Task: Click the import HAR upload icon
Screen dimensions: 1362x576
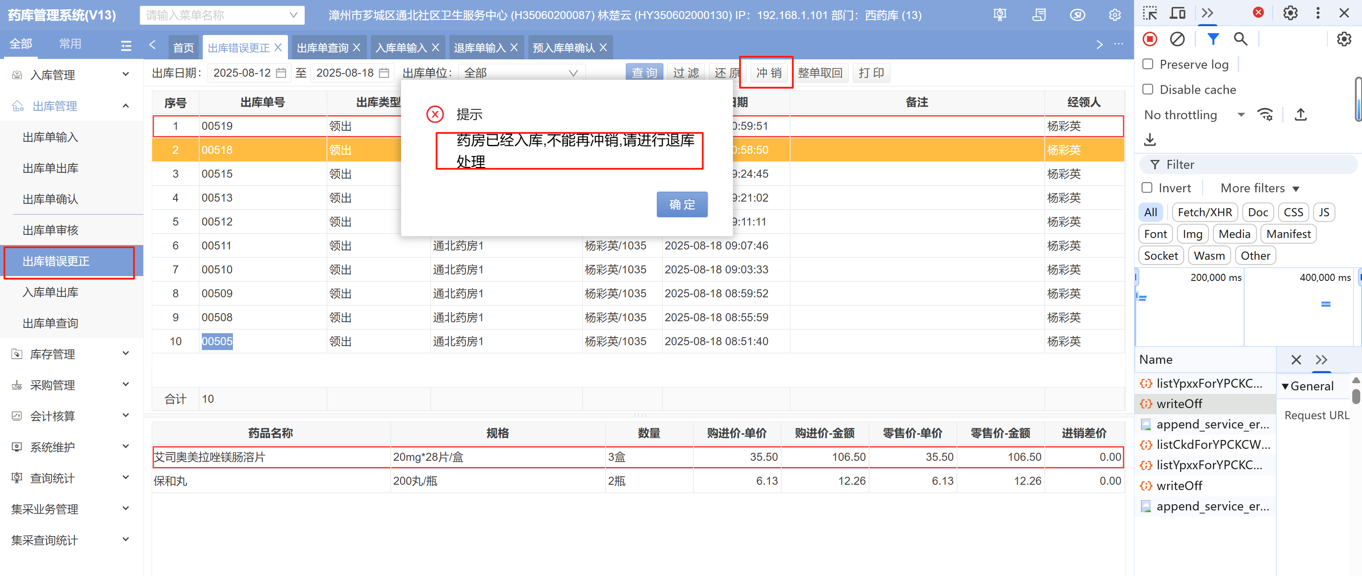Action: [x=1300, y=115]
